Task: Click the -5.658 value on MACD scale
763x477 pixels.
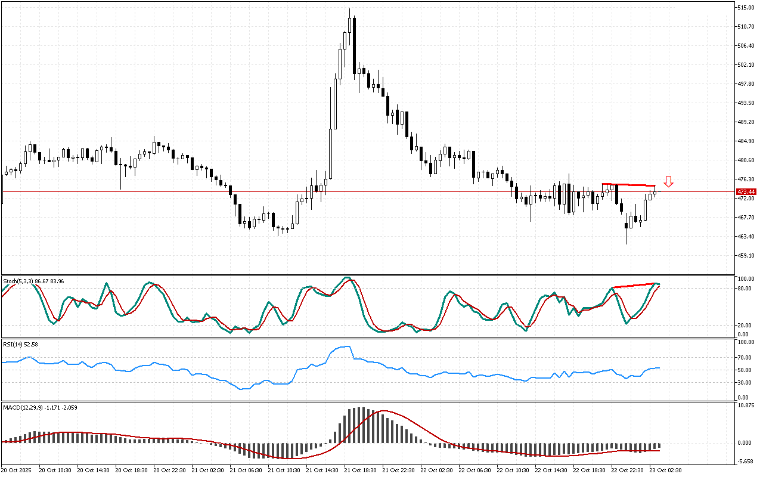Action: tap(747, 461)
